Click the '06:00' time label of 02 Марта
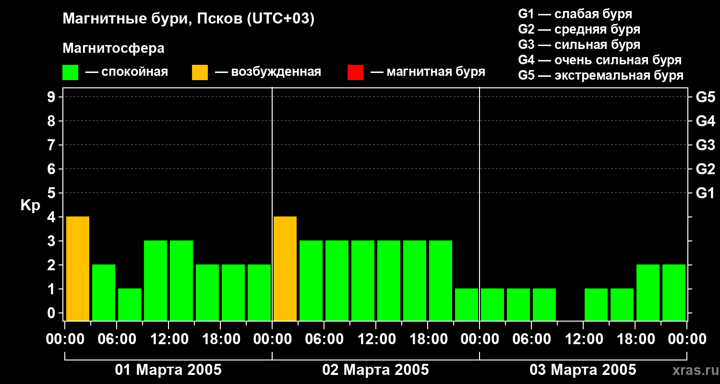Screen dimensions: 720x384 [x=324, y=339]
